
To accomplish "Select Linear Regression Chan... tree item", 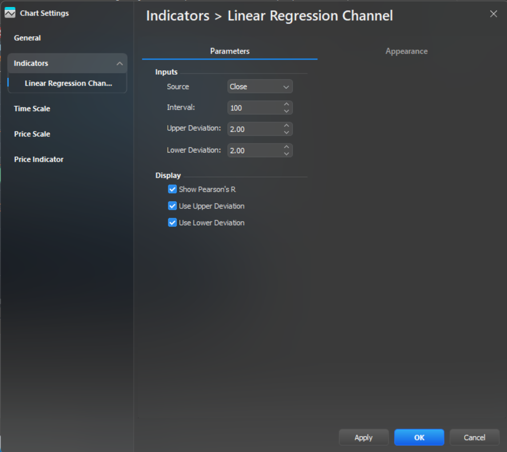I will click(x=68, y=84).
